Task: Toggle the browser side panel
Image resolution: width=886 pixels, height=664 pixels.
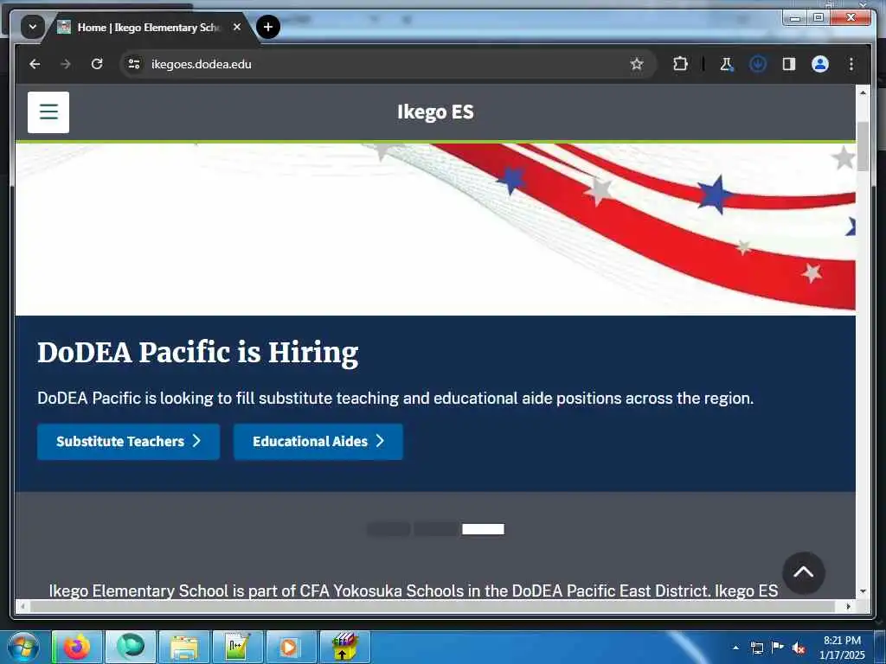Action: tap(789, 64)
